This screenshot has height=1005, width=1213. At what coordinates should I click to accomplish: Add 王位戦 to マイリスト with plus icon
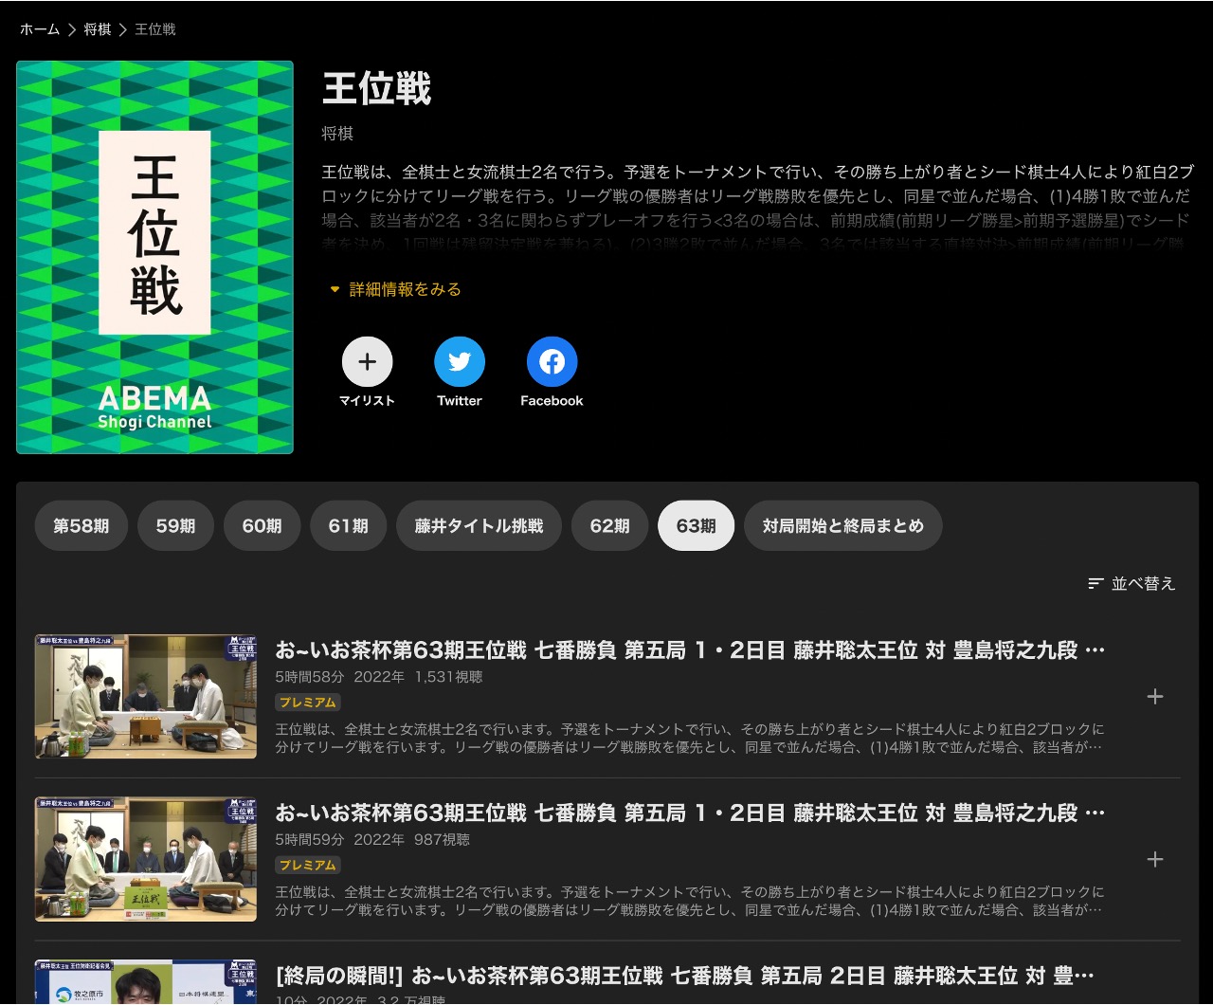pos(367,361)
